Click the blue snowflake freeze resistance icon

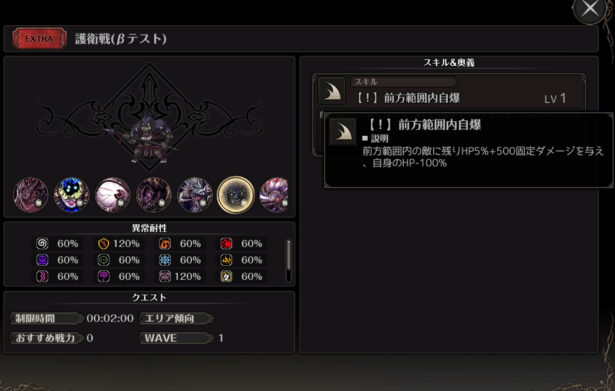click(165, 260)
